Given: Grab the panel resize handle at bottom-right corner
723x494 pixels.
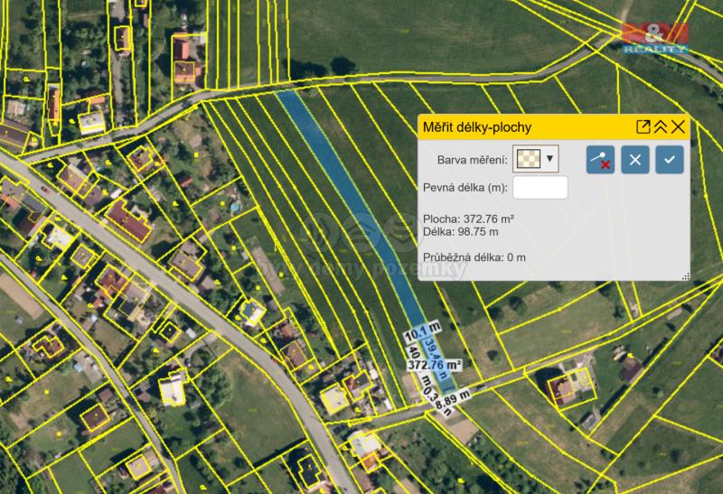Looking at the screenshot, I should click(x=686, y=276).
